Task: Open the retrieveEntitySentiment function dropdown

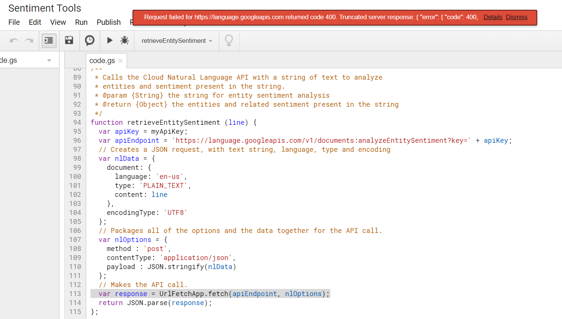Action: pos(176,41)
